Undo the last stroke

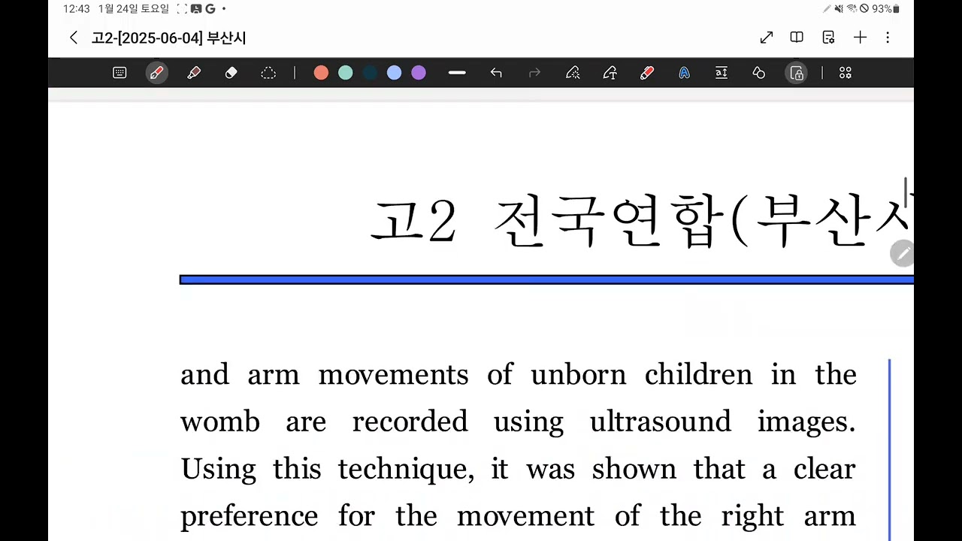496,73
